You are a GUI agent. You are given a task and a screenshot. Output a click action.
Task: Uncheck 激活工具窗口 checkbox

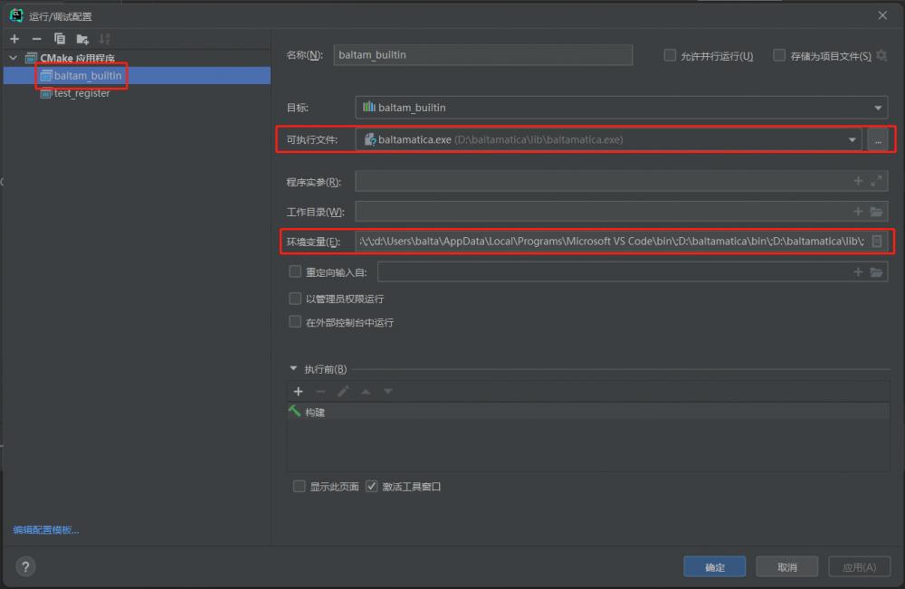372,487
